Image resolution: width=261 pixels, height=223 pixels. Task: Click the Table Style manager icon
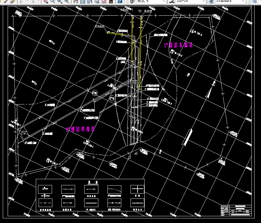tap(211, 1)
